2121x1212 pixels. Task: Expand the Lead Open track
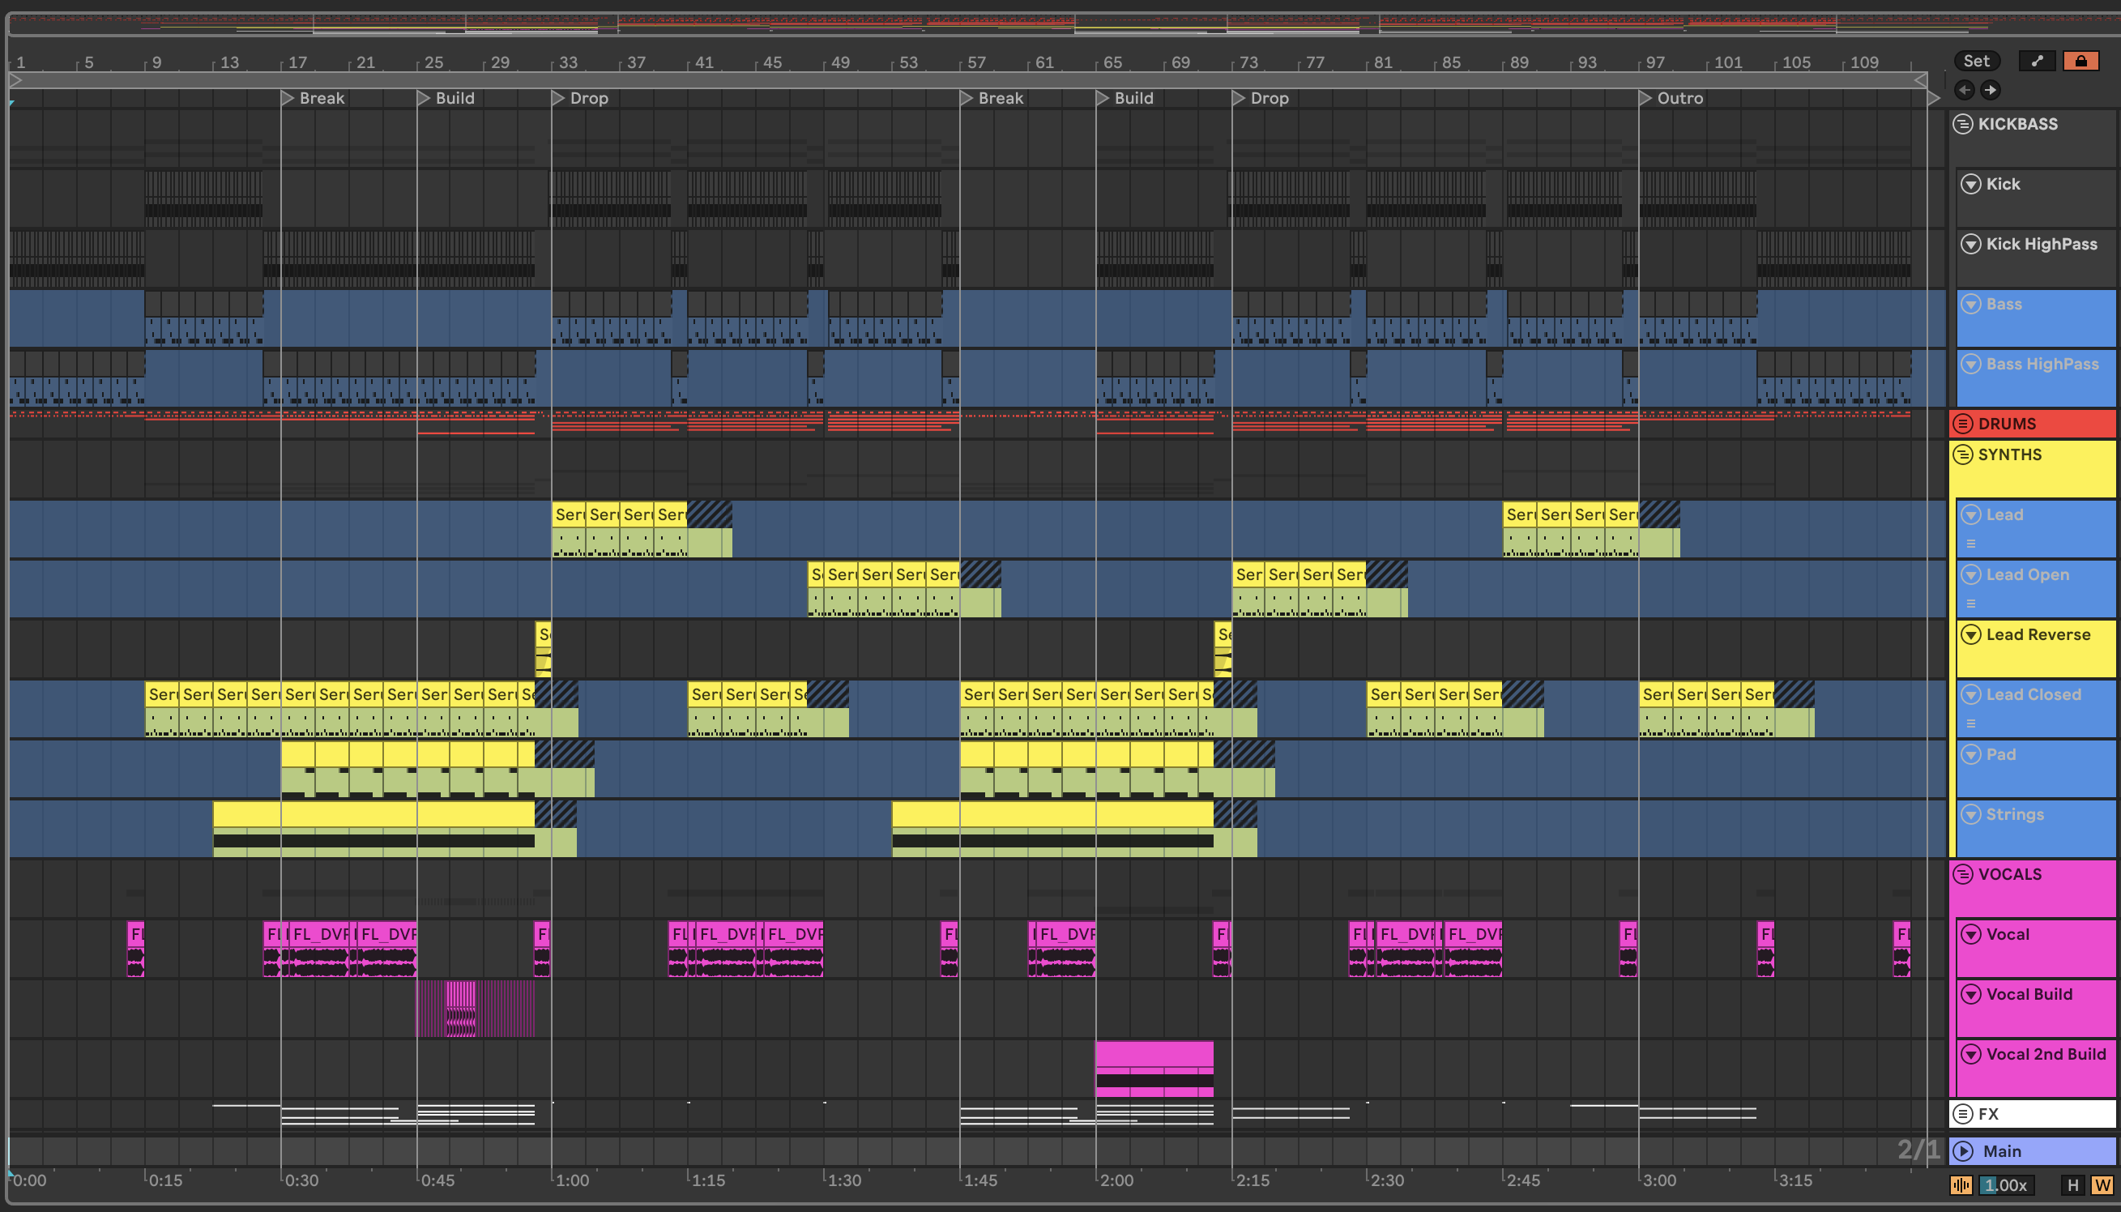(1970, 574)
